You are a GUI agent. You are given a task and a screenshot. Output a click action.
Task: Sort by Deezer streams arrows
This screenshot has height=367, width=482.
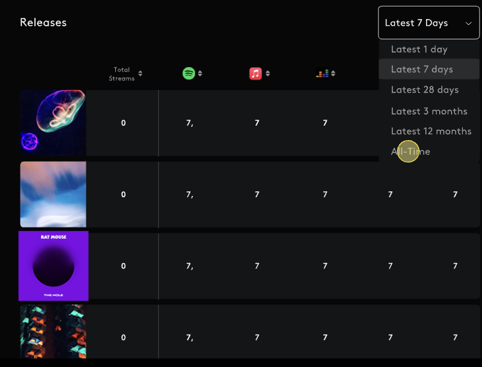pos(333,74)
